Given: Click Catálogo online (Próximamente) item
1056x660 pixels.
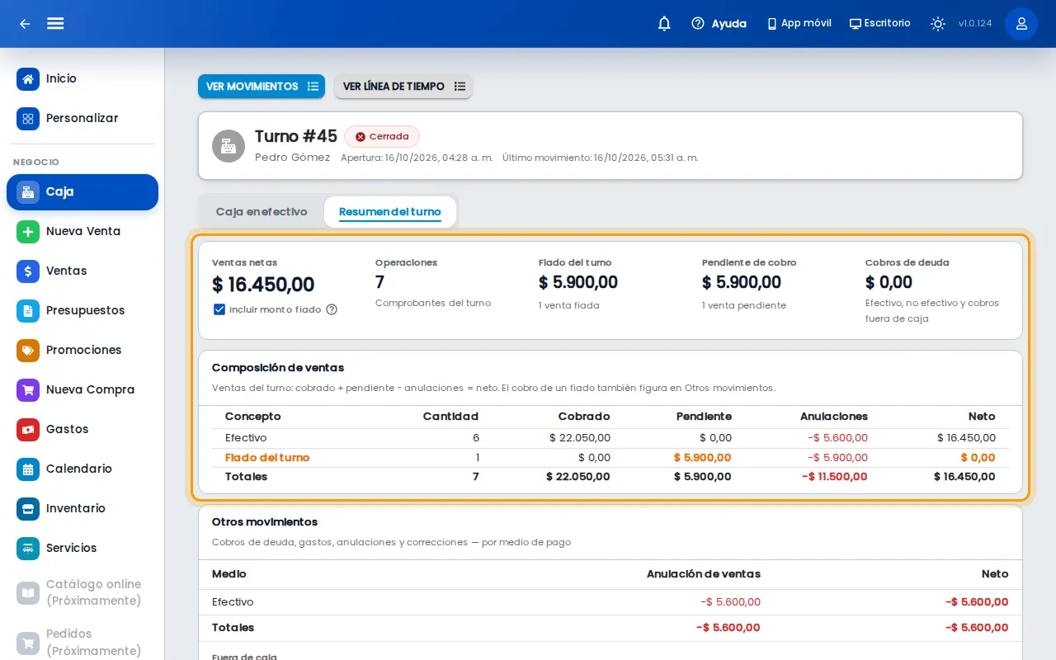Looking at the screenshot, I should click(82, 592).
